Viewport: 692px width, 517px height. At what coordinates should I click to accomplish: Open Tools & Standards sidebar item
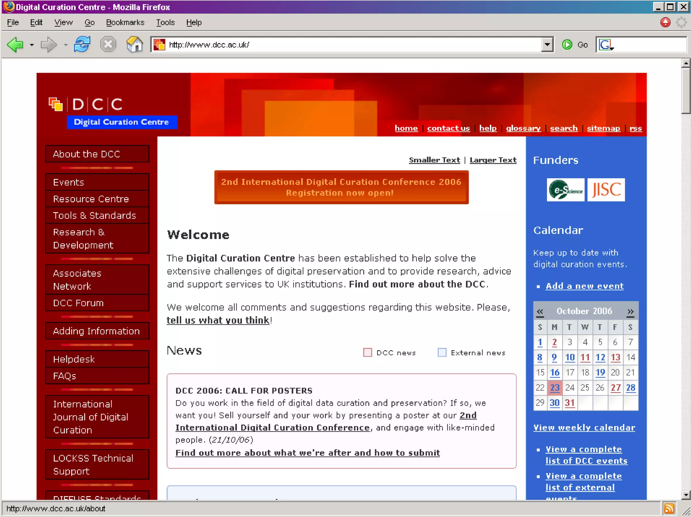tap(97, 215)
